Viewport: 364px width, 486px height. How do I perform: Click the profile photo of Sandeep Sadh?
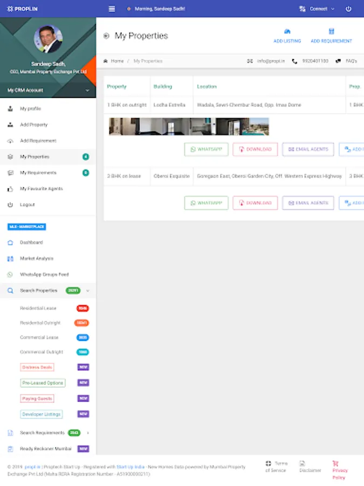click(x=48, y=39)
